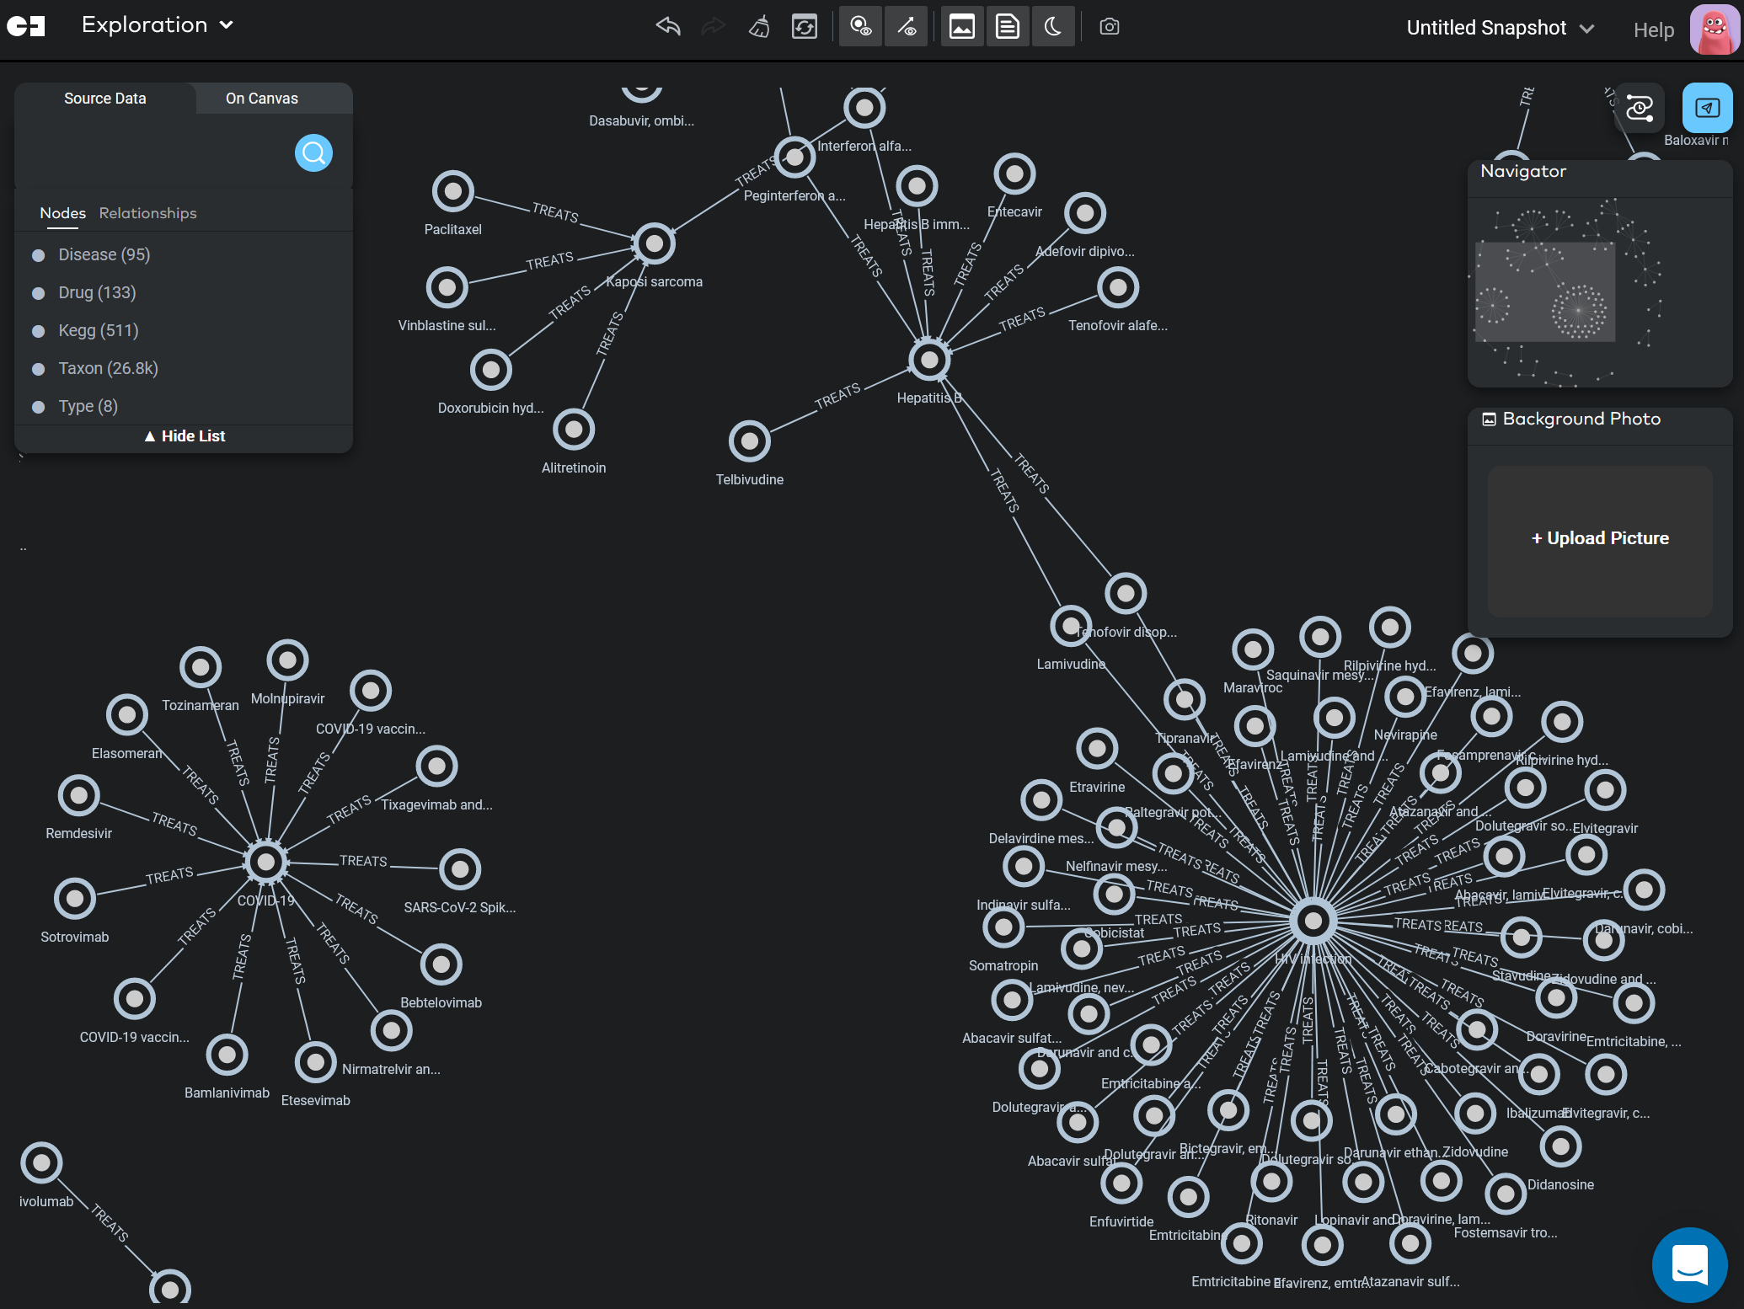This screenshot has height=1309, width=1744.
Task: Take a snapshot with the camera icon
Action: [x=1110, y=27]
